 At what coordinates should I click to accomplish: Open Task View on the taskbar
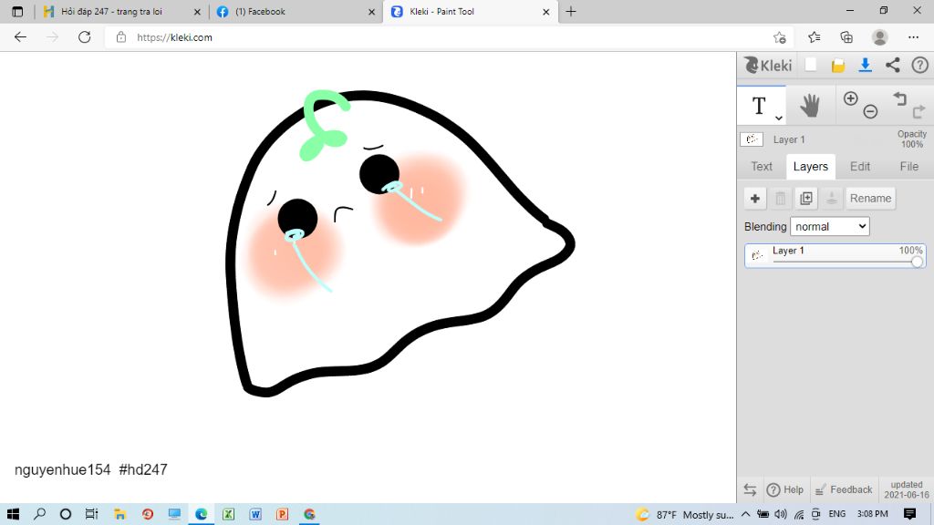91,514
